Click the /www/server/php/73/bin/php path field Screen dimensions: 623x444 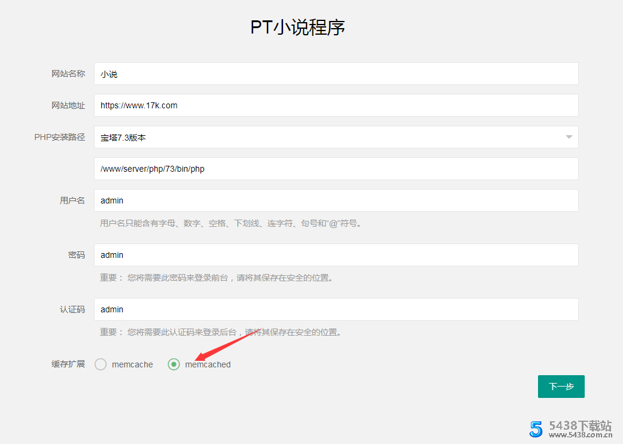tap(336, 169)
